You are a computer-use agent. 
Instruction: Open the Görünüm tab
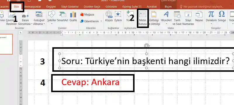click(x=111, y=7)
